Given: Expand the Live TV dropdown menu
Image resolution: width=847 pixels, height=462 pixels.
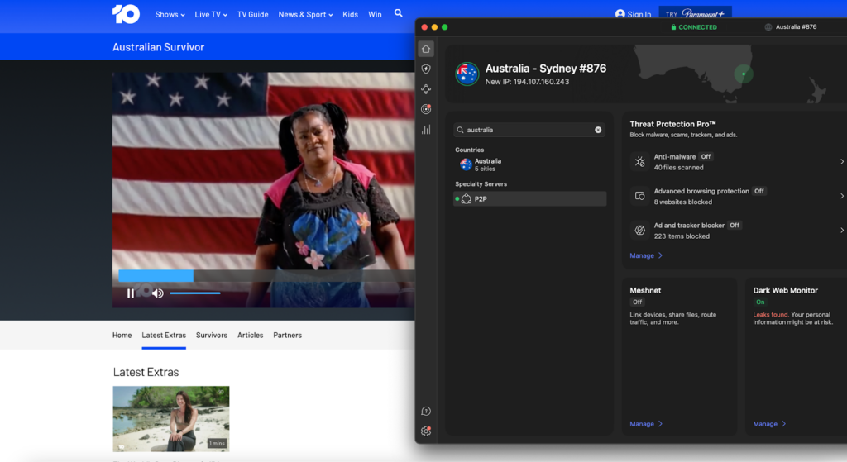Looking at the screenshot, I should pyautogui.click(x=211, y=15).
